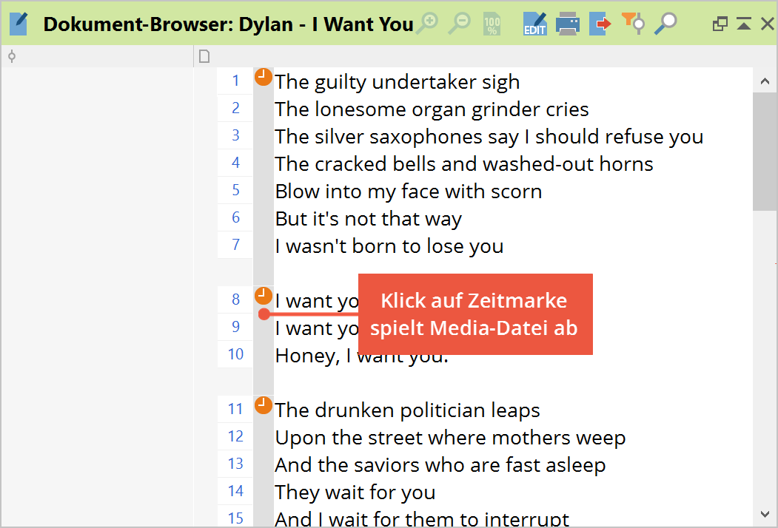Click line number 2

click(x=235, y=107)
